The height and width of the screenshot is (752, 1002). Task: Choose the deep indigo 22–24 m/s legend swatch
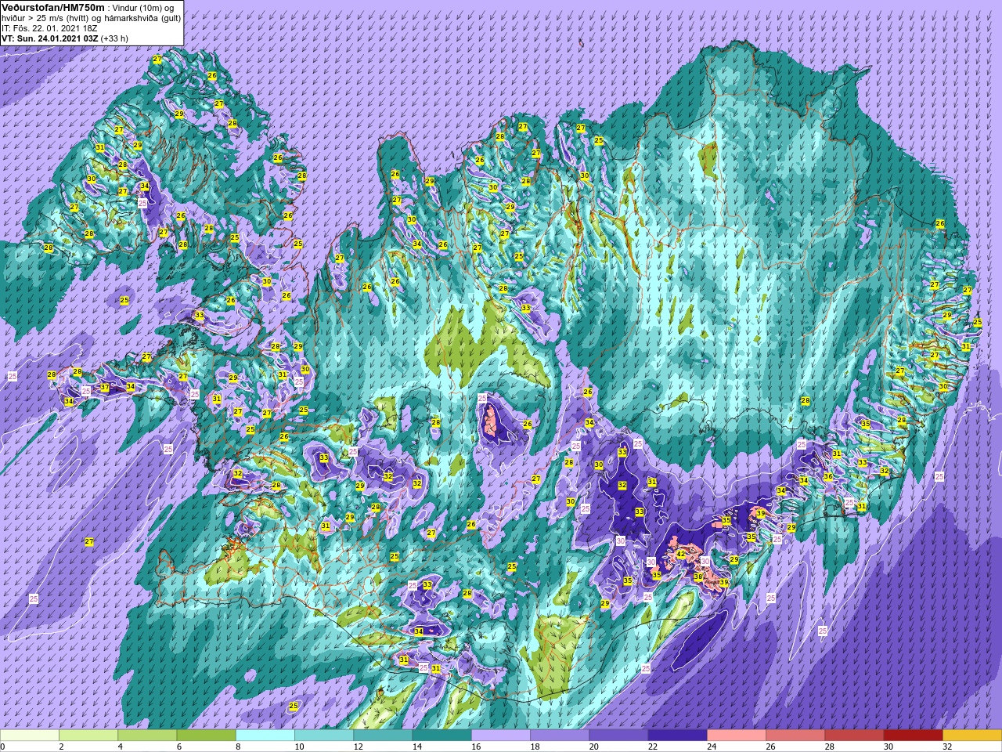pyautogui.click(x=678, y=736)
